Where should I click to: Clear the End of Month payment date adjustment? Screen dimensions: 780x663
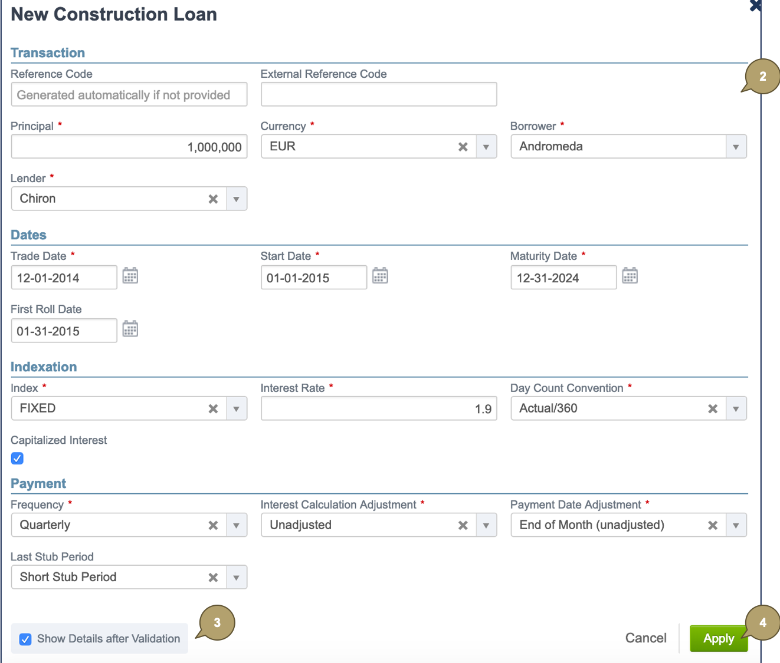pyautogui.click(x=712, y=525)
